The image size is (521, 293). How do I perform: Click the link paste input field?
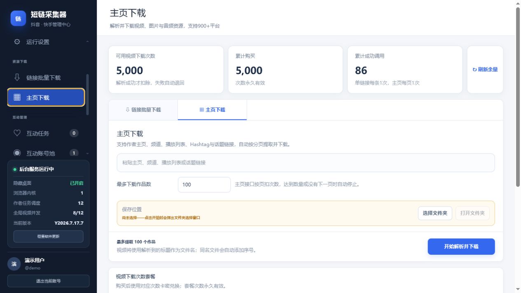tap(306, 163)
